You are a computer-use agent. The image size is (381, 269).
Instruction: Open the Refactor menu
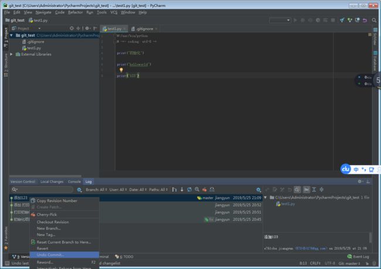[76, 12]
